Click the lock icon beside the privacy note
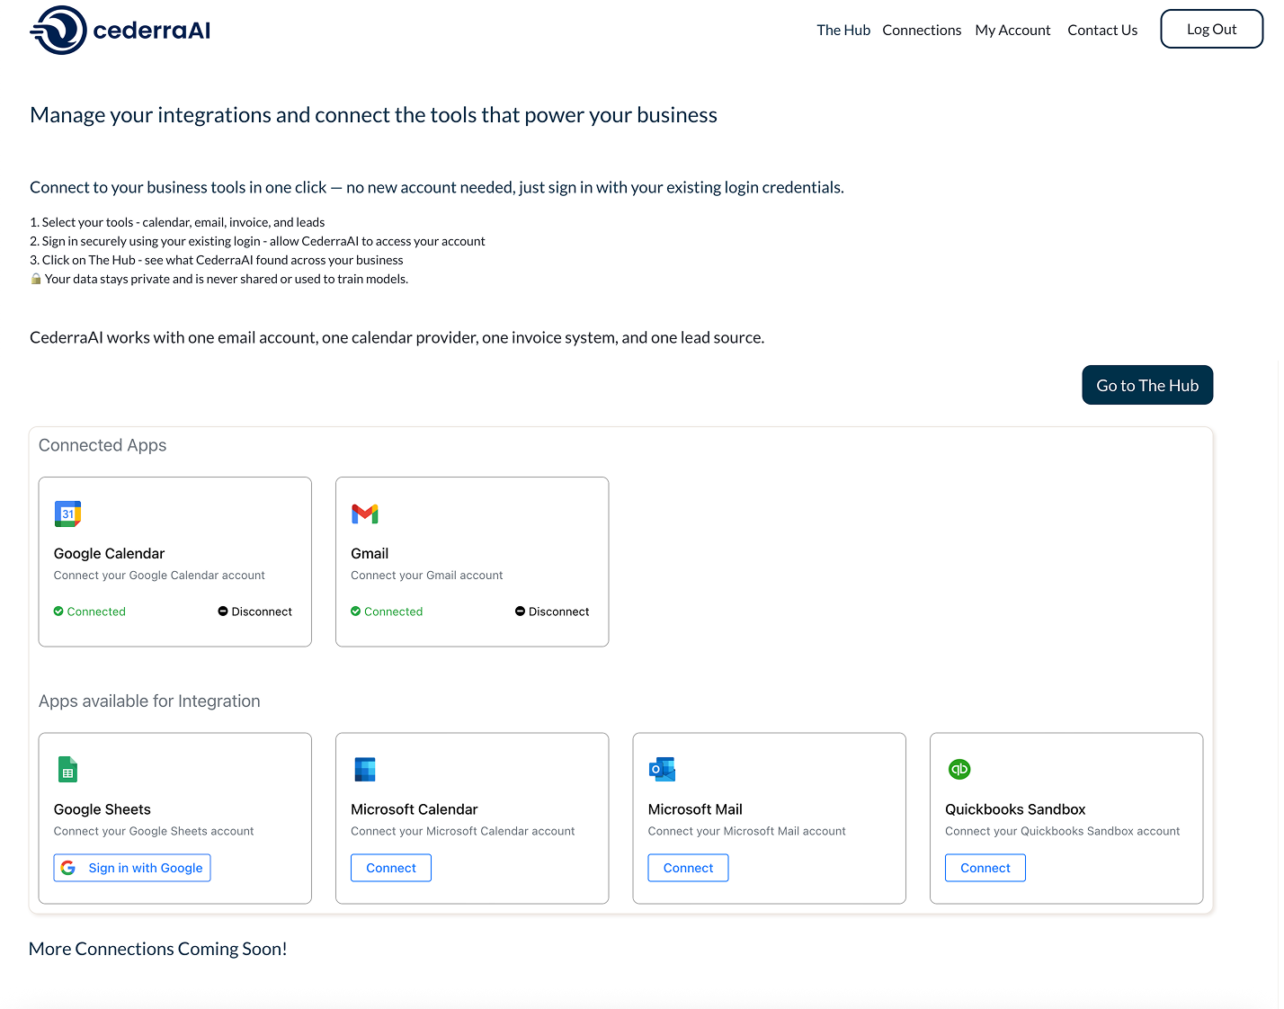Viewport: 1284px width, 1009px height. coord(36,279)
